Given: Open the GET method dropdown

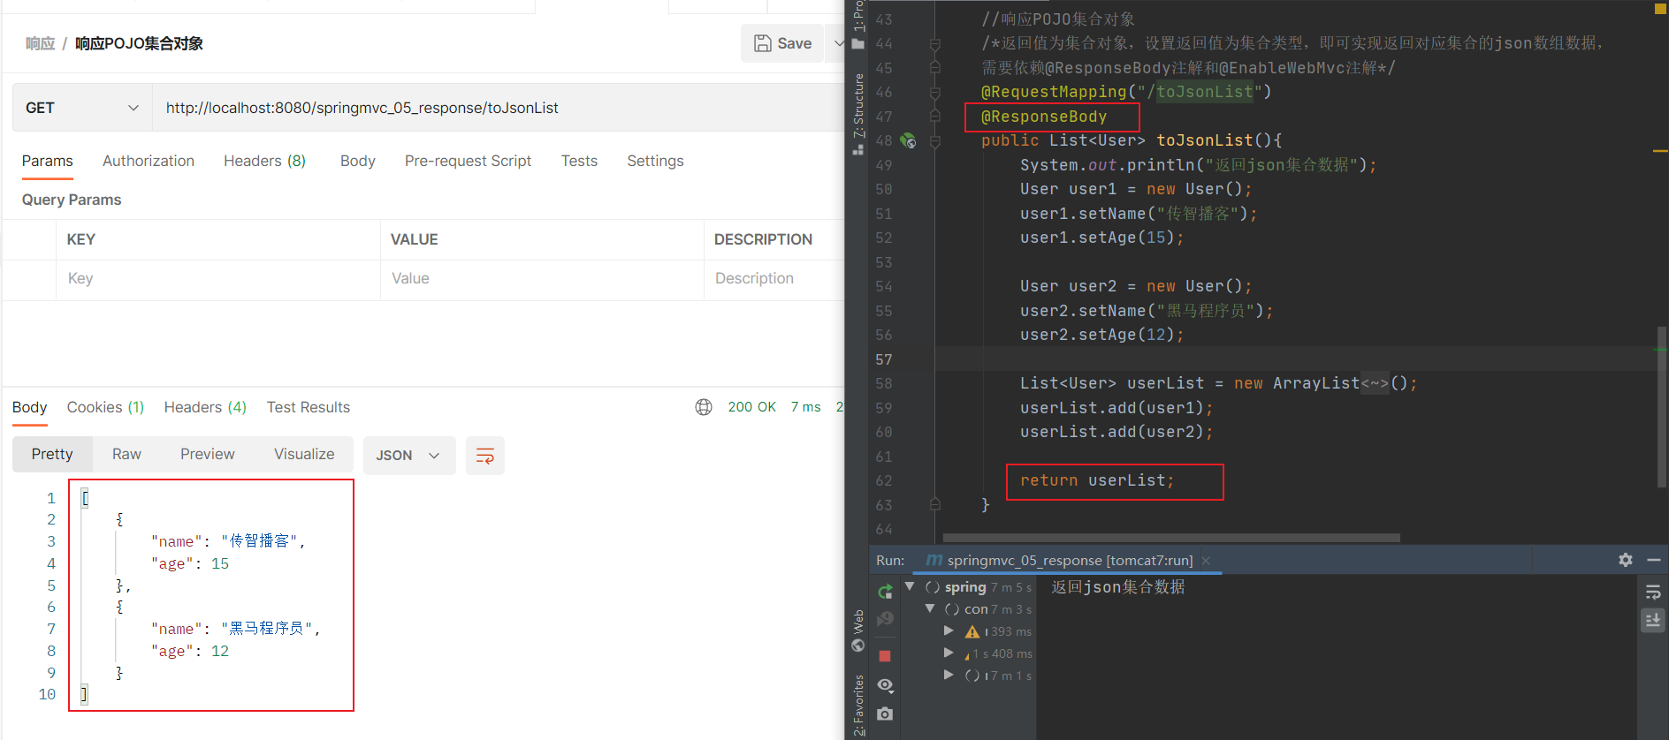Looking at the screenshot, I should point(82,108).
